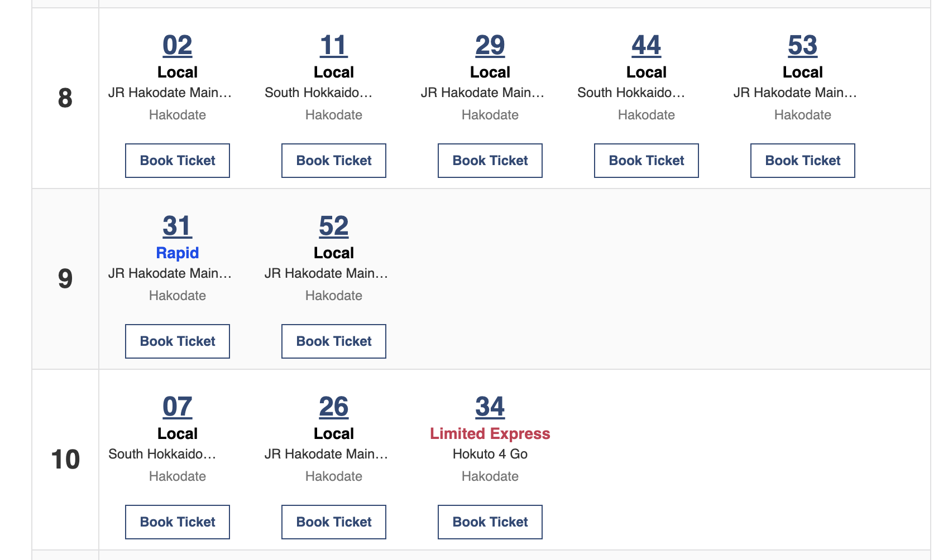The height and width of the screenshot is (560, 948).
Task: Book Ticket for the 8:02 train
Action: (178, 161)
